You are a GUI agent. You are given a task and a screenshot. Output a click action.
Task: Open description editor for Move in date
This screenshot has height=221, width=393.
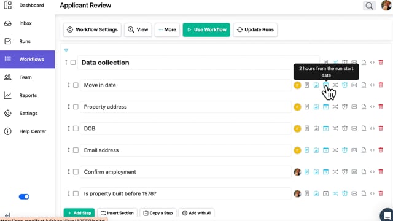tap(307, 85)
